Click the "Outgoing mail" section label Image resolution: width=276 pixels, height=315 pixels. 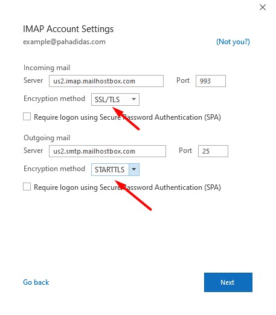47,138
